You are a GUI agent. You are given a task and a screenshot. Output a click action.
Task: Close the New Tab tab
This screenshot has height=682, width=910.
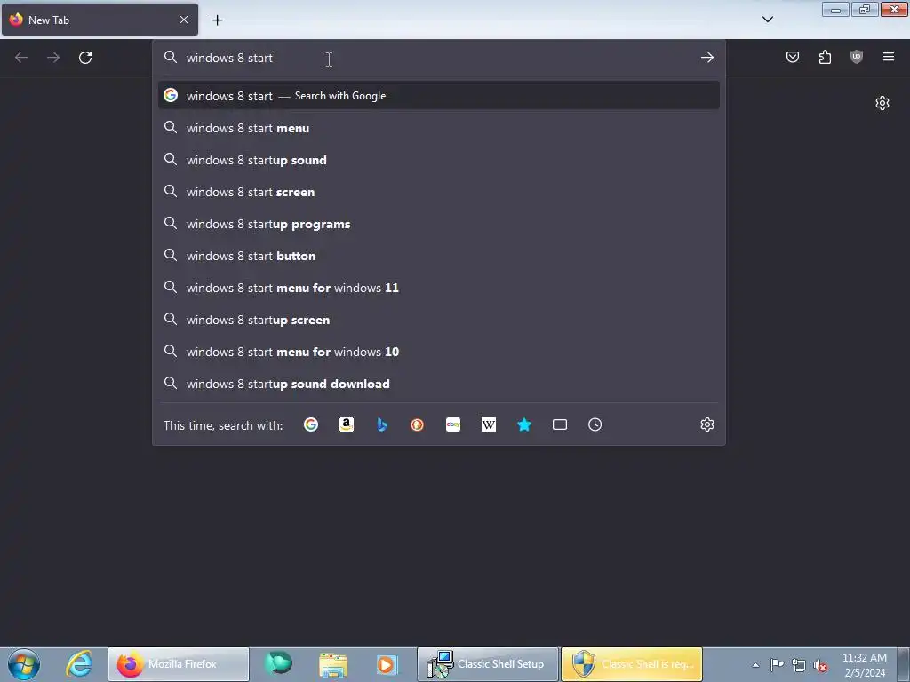(184, 20)
